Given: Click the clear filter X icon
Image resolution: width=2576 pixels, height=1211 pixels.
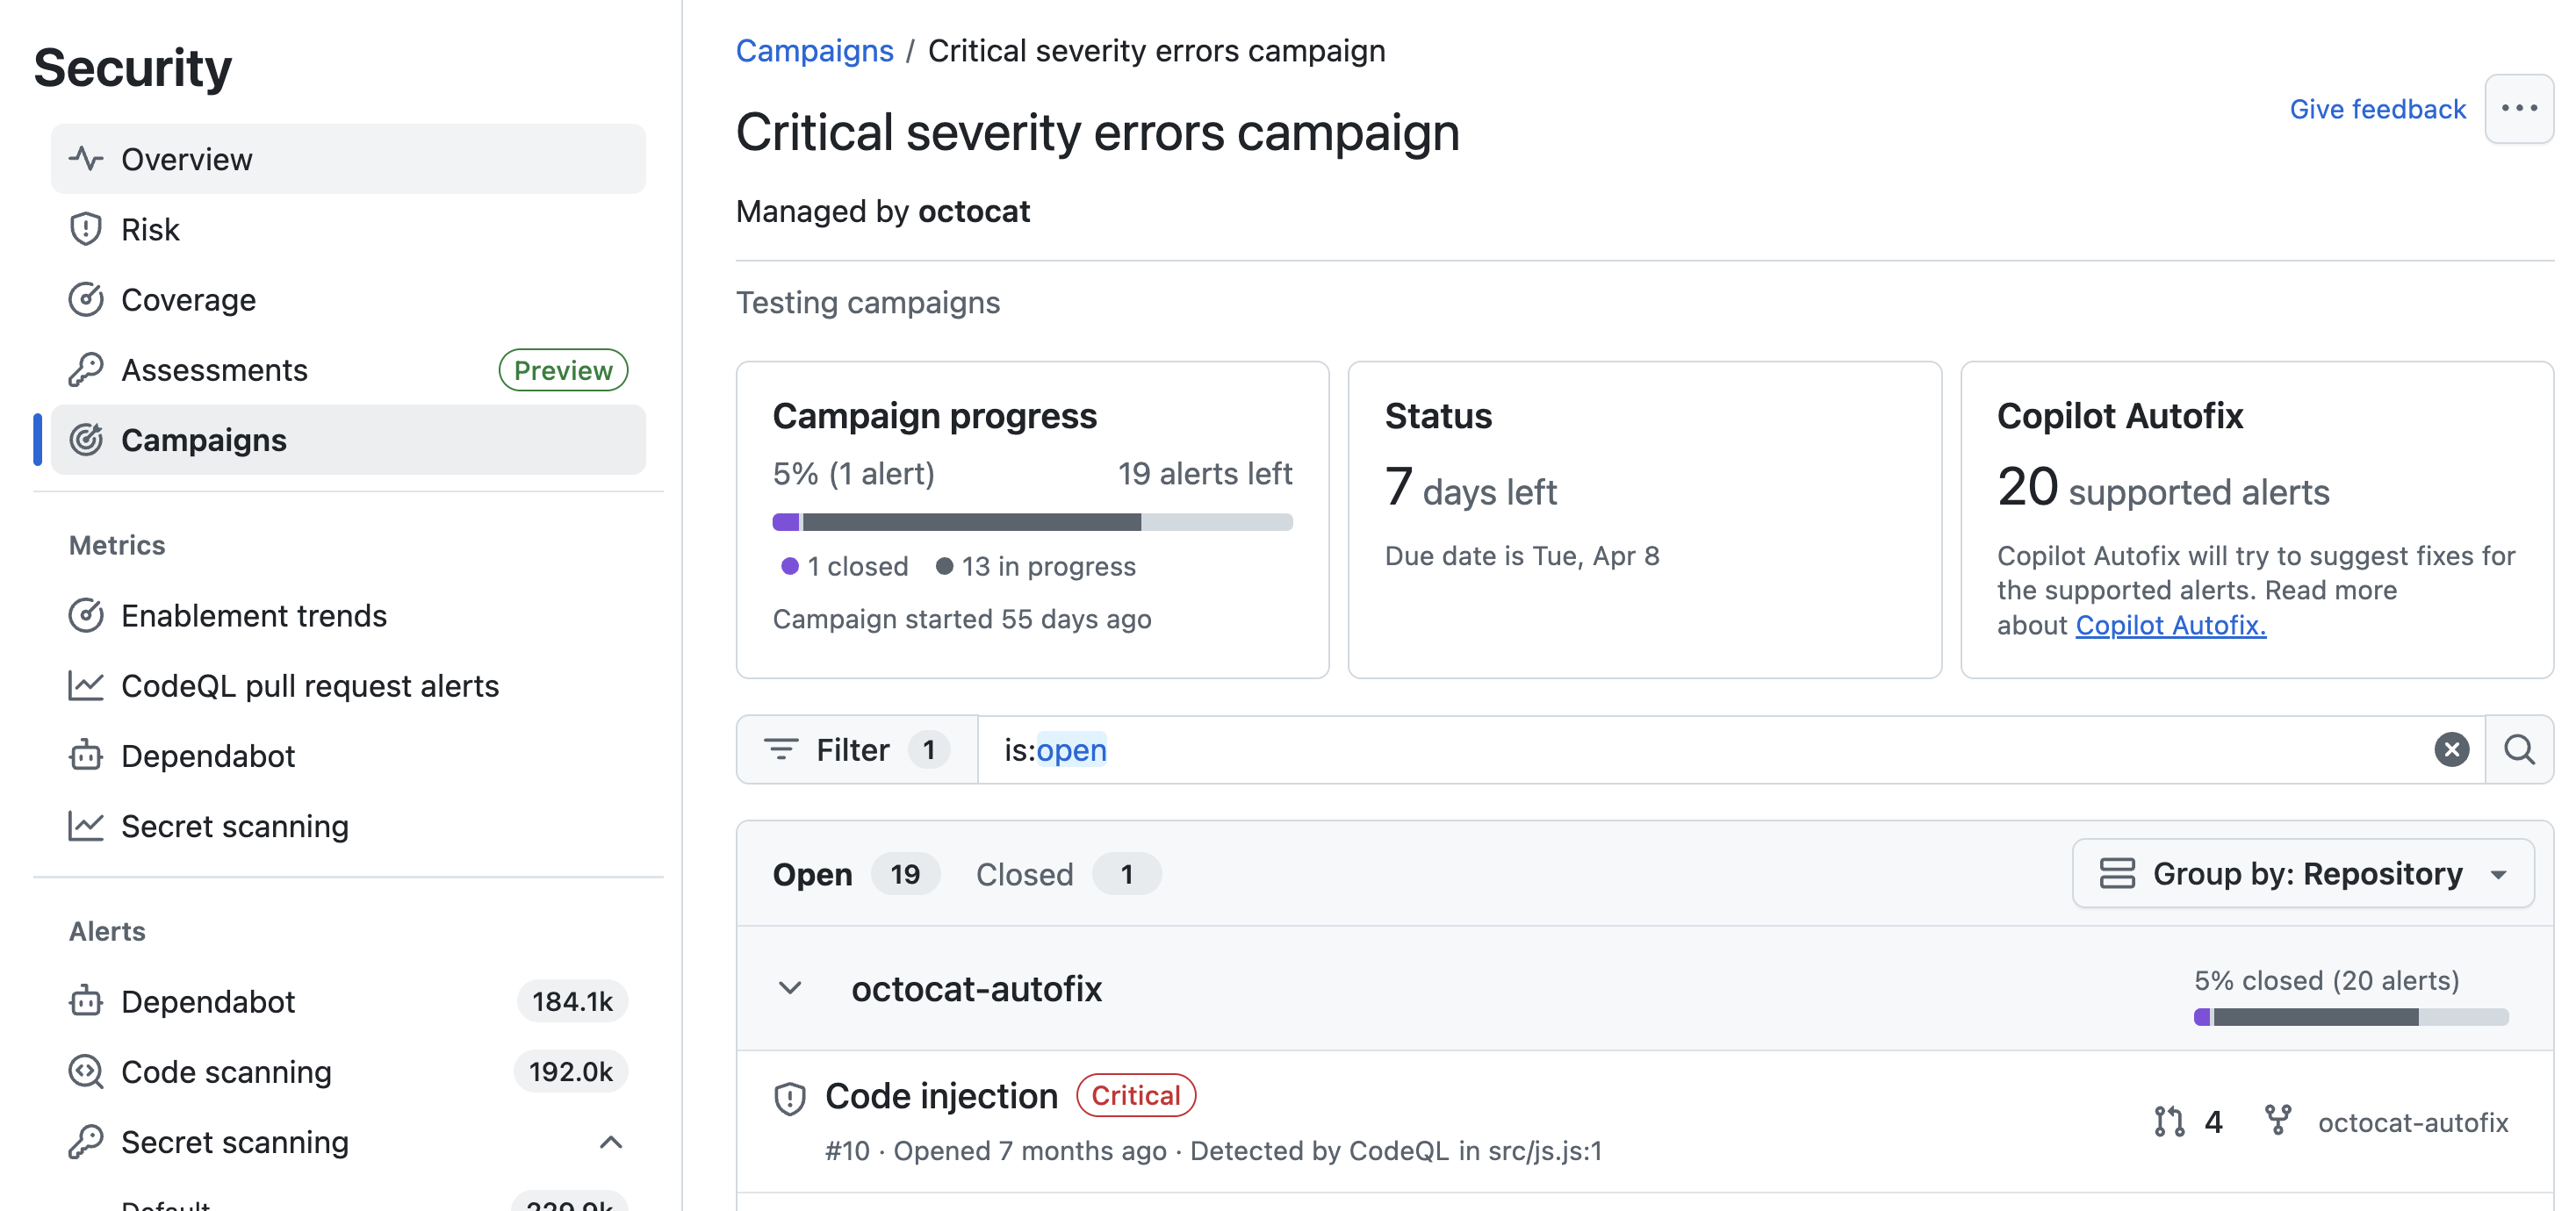Looking at the screenshot, I should point(2451,749).
